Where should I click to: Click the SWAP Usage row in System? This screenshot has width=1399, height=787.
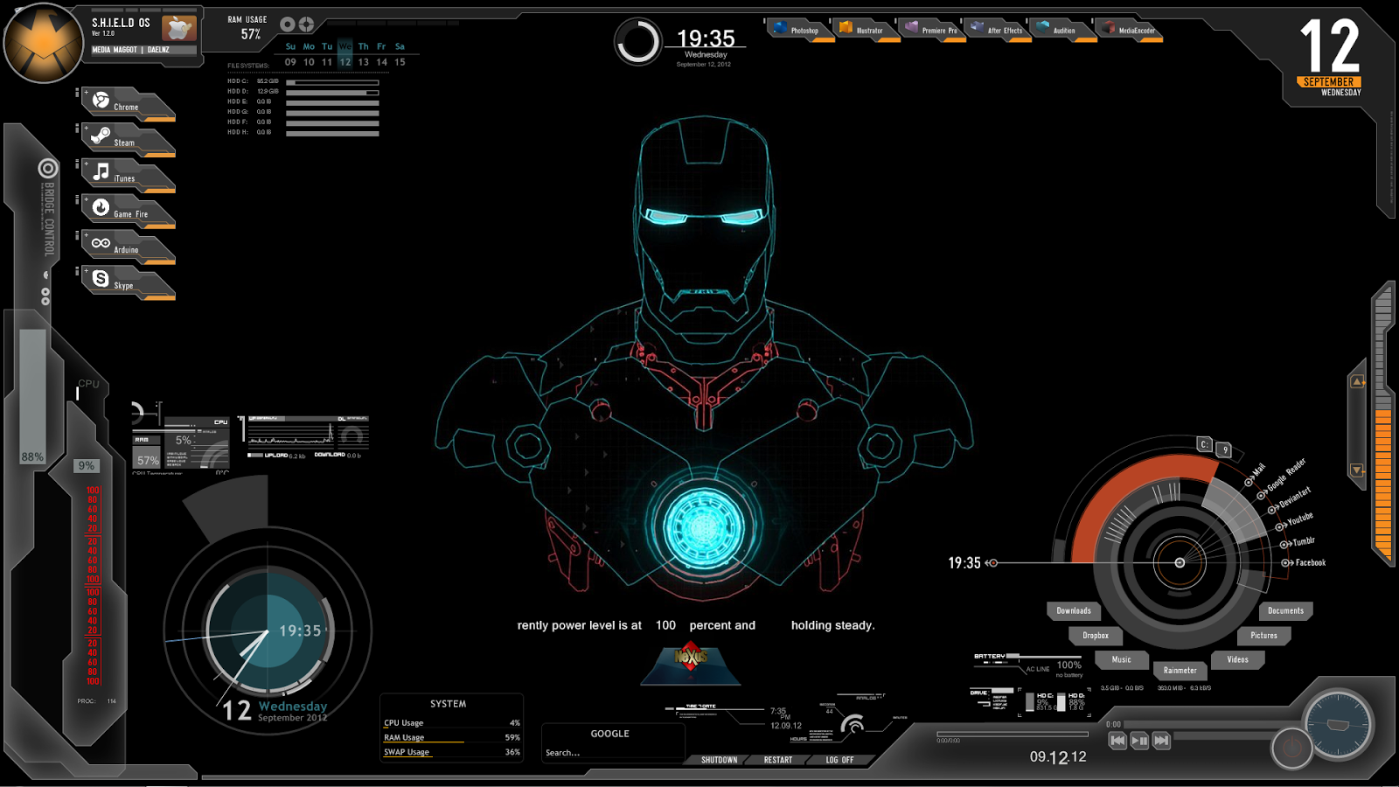click(452, 752)
